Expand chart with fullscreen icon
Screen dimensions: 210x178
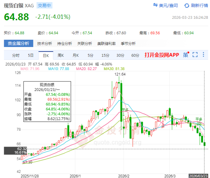point(195,55)
